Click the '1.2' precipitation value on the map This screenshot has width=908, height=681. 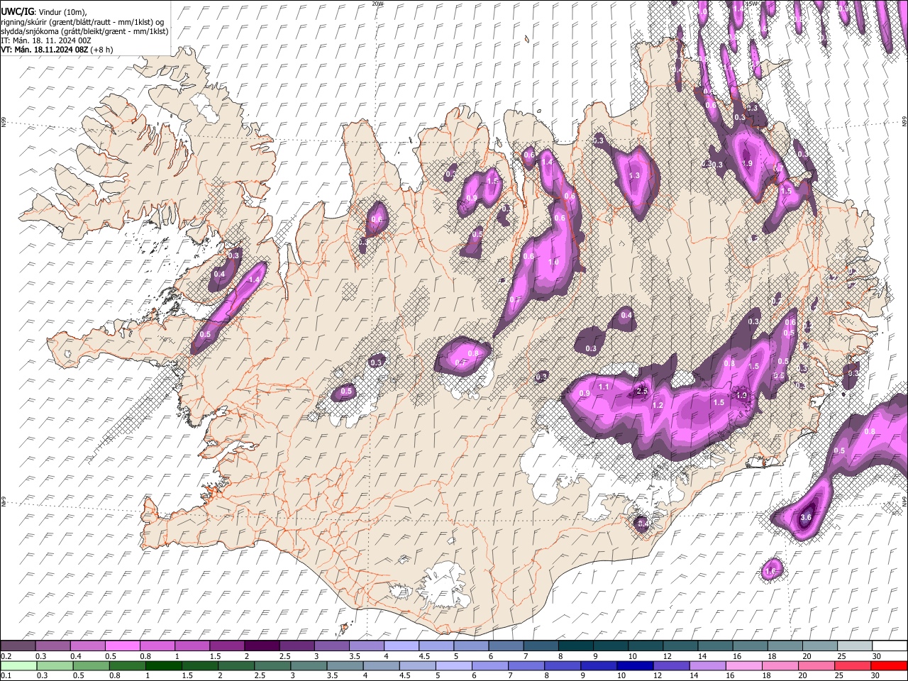(x=658, y=406)
